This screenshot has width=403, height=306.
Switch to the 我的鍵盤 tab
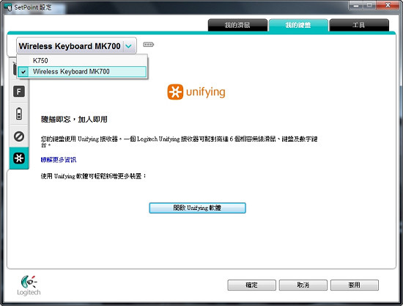pos(298,25)
